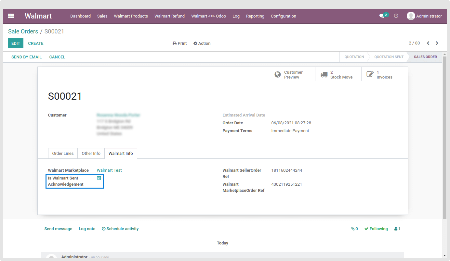Open the Walmart Test marketplace link

point(109,170)
